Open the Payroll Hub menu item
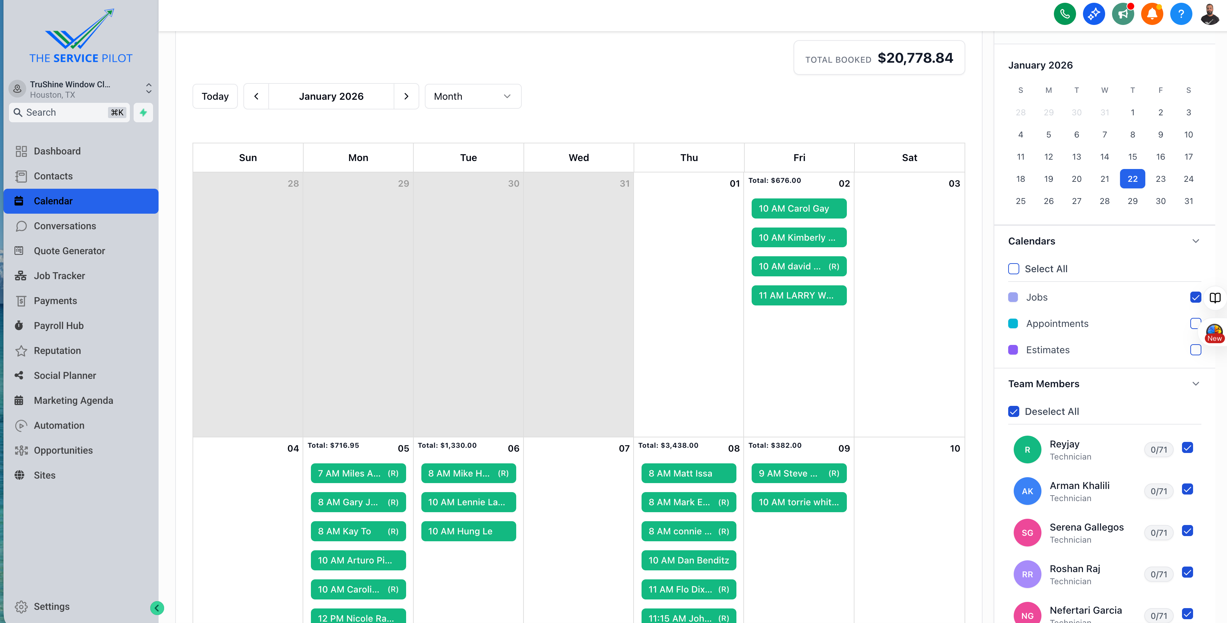Viewport: 1227px width, 623px height. pyautogui.click(x=81, y=326)
